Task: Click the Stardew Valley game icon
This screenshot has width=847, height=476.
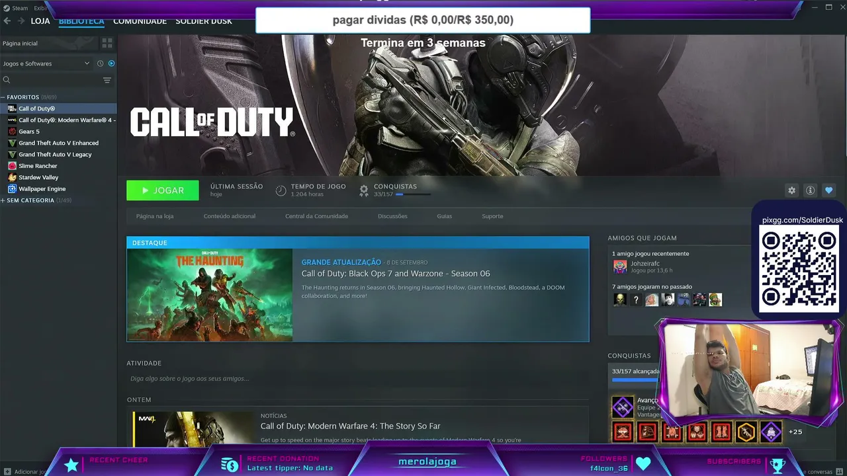Action: tap(12, 177)
